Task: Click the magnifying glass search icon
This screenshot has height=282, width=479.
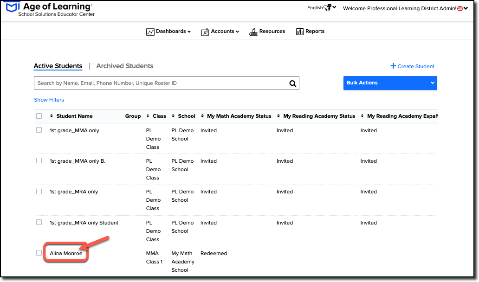Action: coord(293,83)
